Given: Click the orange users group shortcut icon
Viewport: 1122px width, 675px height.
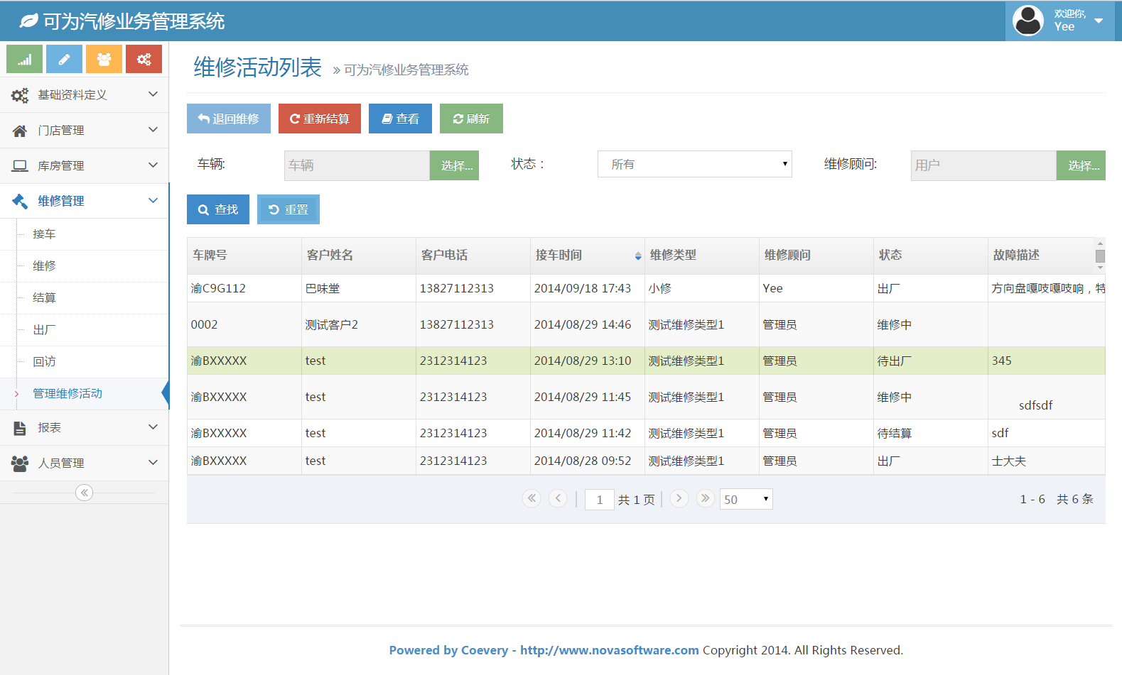Looking at the screenshot, I should [x=104, y=59].
